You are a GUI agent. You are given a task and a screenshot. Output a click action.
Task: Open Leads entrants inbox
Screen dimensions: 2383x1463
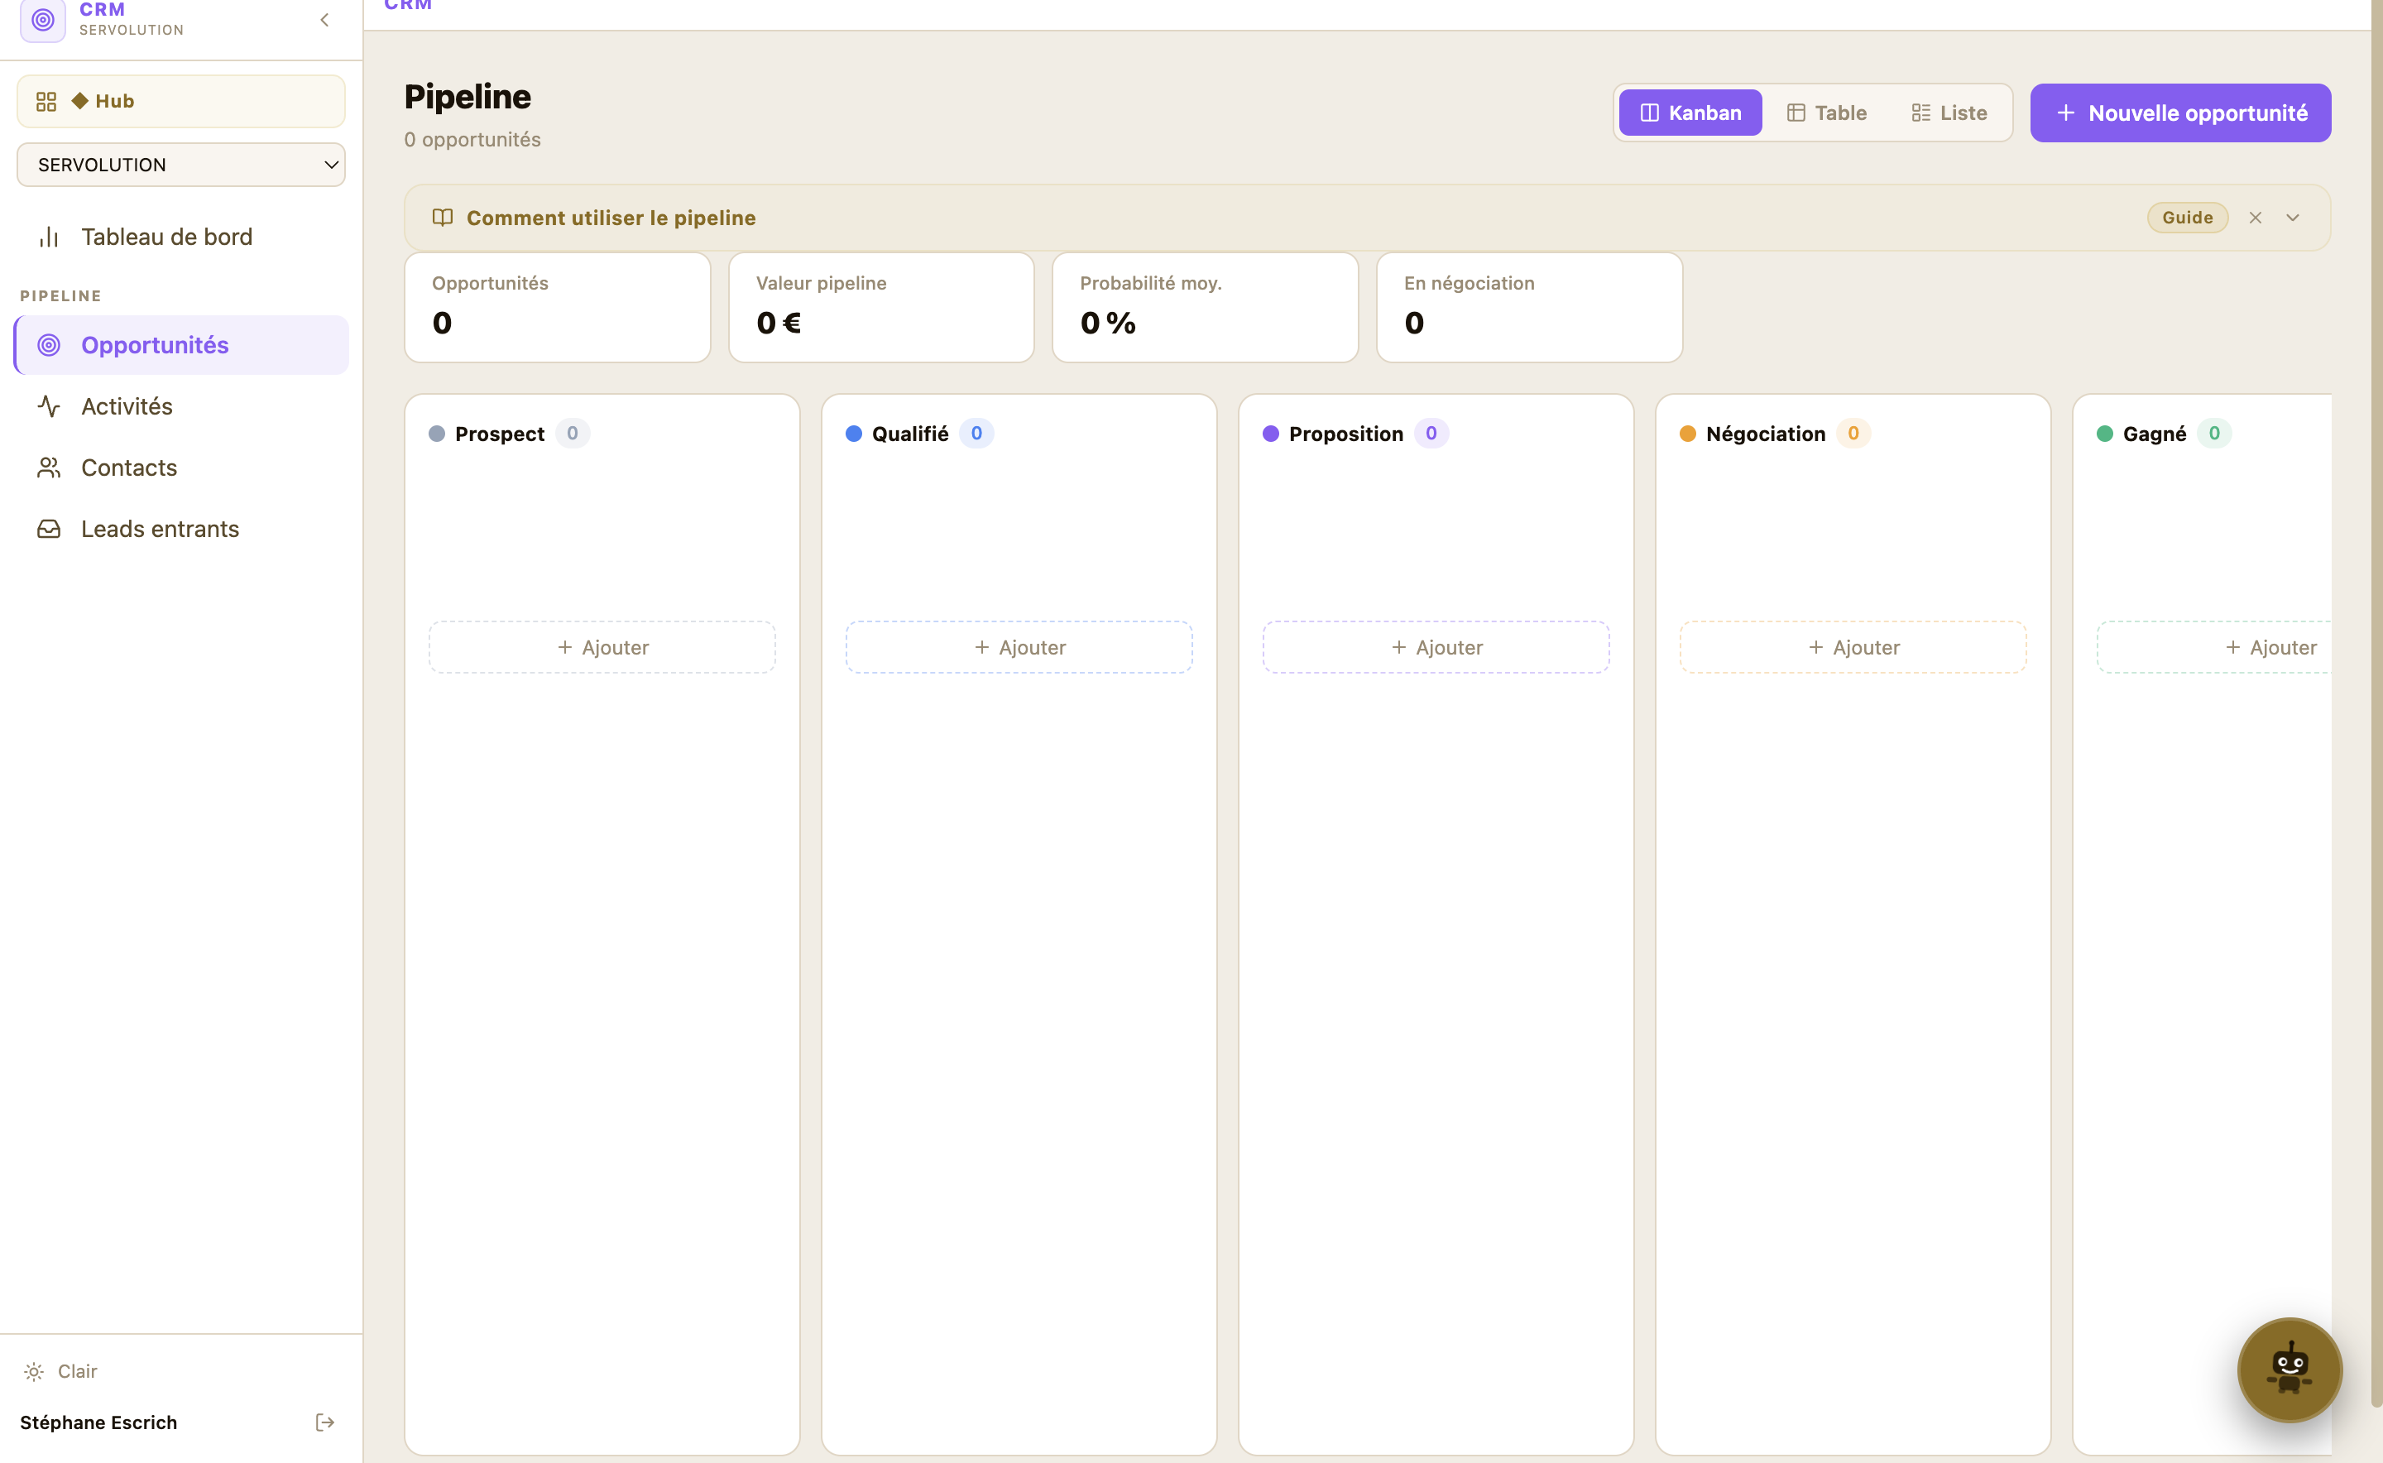(160, 528)
